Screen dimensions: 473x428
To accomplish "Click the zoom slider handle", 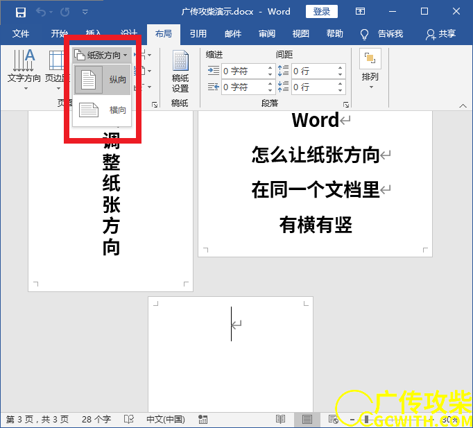I will [366, 419].
